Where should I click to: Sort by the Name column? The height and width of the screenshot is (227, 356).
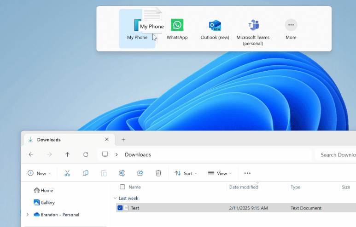tap(134, 187)
